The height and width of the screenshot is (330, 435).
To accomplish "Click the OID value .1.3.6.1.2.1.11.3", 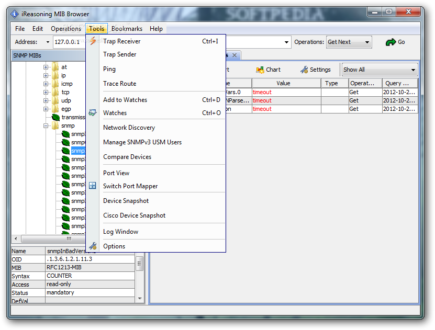I will click(69, 259).
